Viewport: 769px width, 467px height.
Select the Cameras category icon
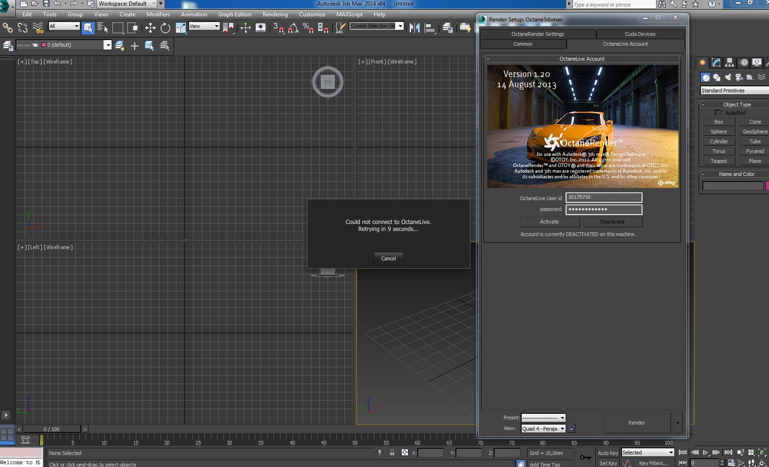[x=739, y=77]
